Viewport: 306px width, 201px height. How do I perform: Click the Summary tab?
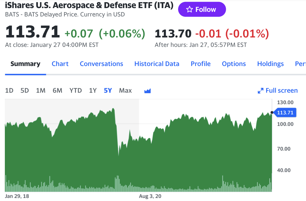coord(25,64)
